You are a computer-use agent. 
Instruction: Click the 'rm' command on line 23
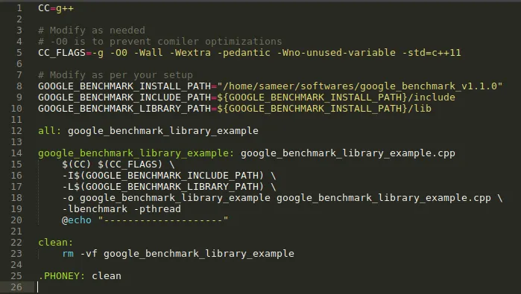click(x=68, y=254)
